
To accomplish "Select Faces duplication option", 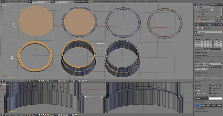I will [214, 105].
